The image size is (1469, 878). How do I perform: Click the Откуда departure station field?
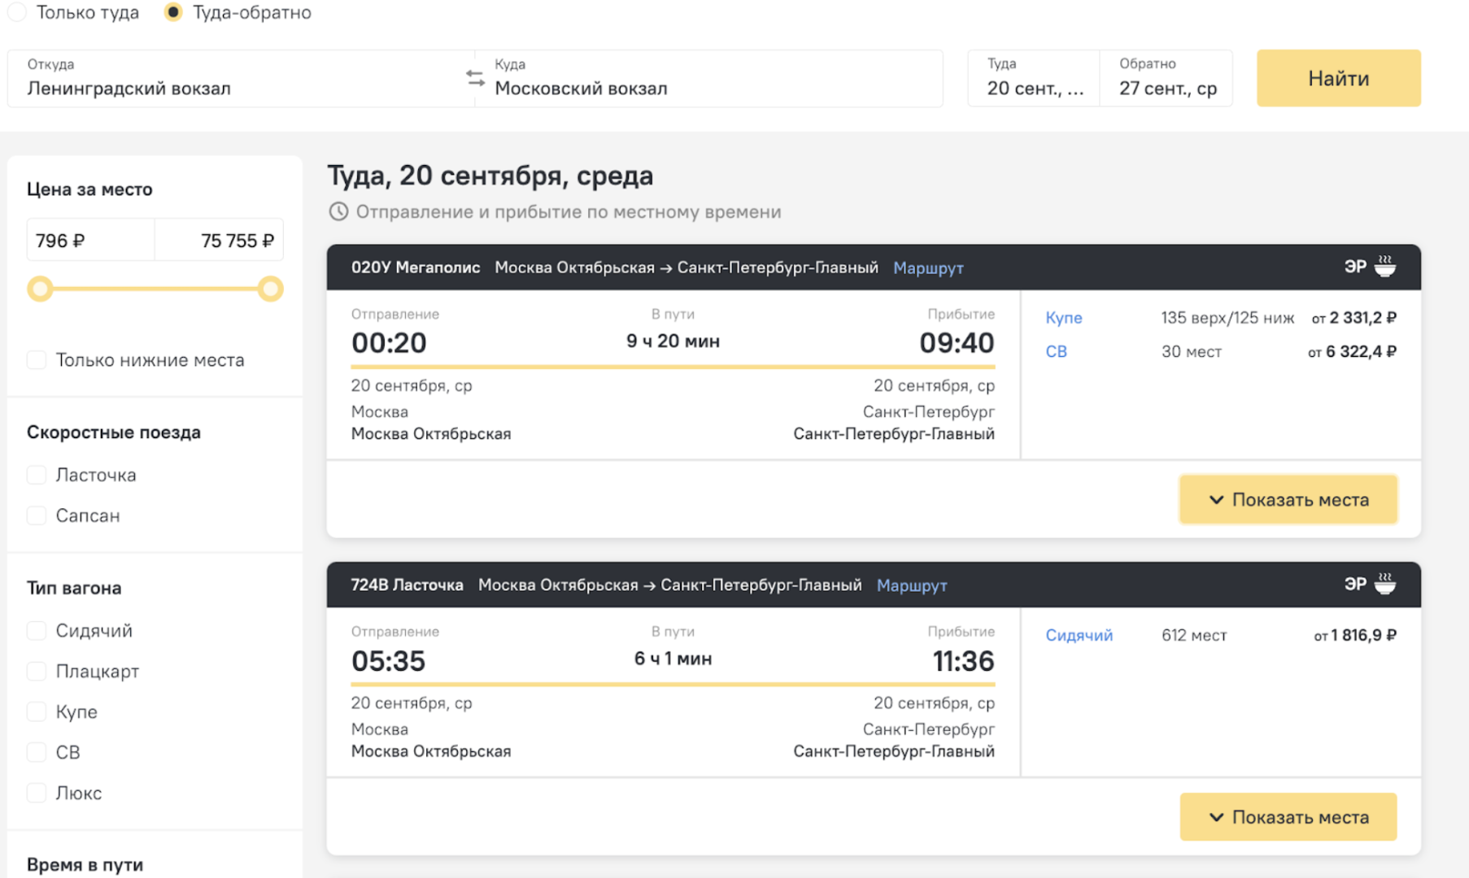[236, 79]
